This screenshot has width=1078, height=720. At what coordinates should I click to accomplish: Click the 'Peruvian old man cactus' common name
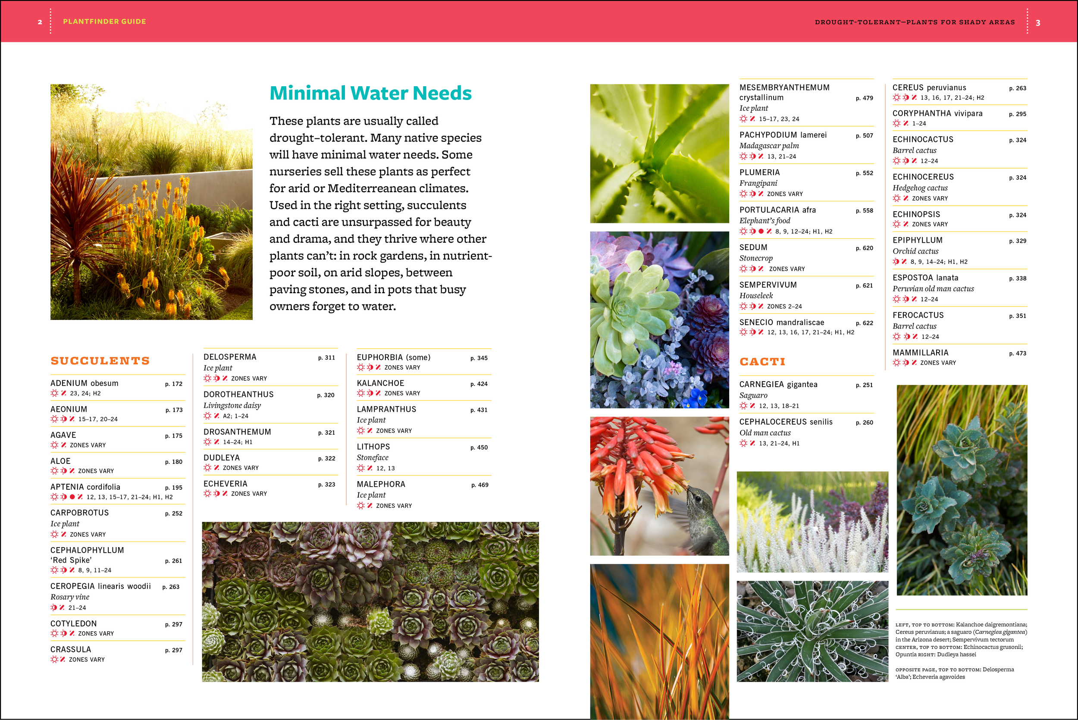934,289
